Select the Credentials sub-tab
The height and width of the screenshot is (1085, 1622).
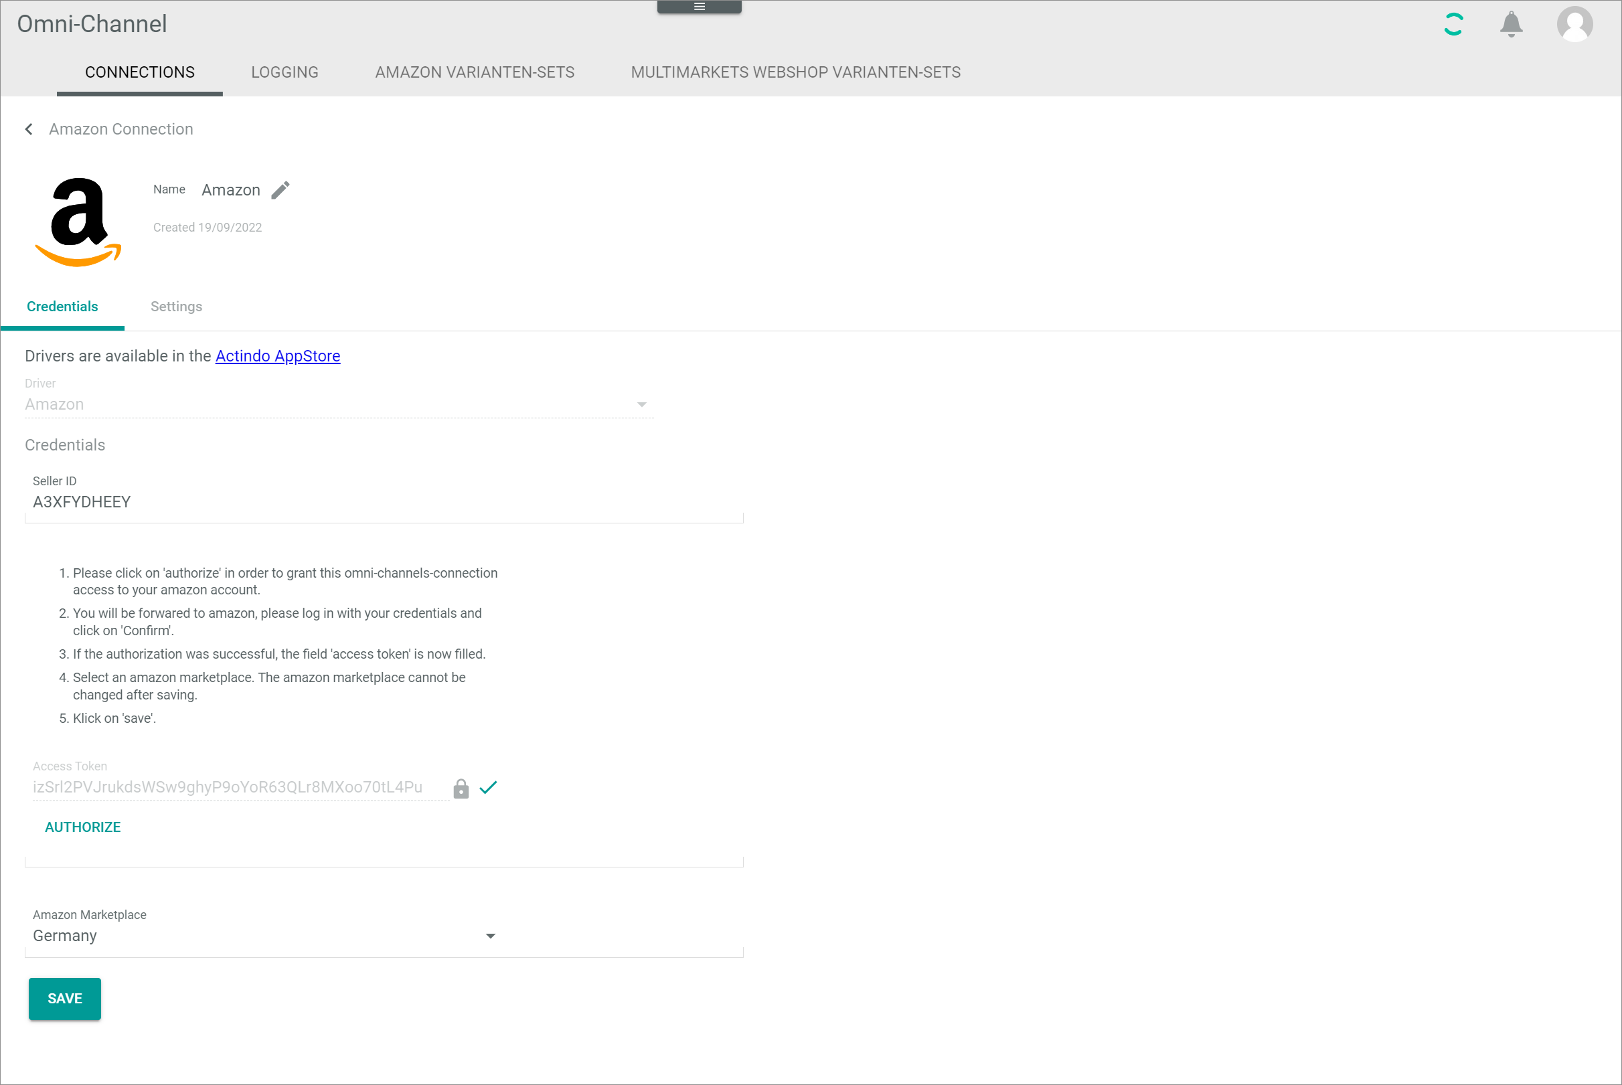62,307
